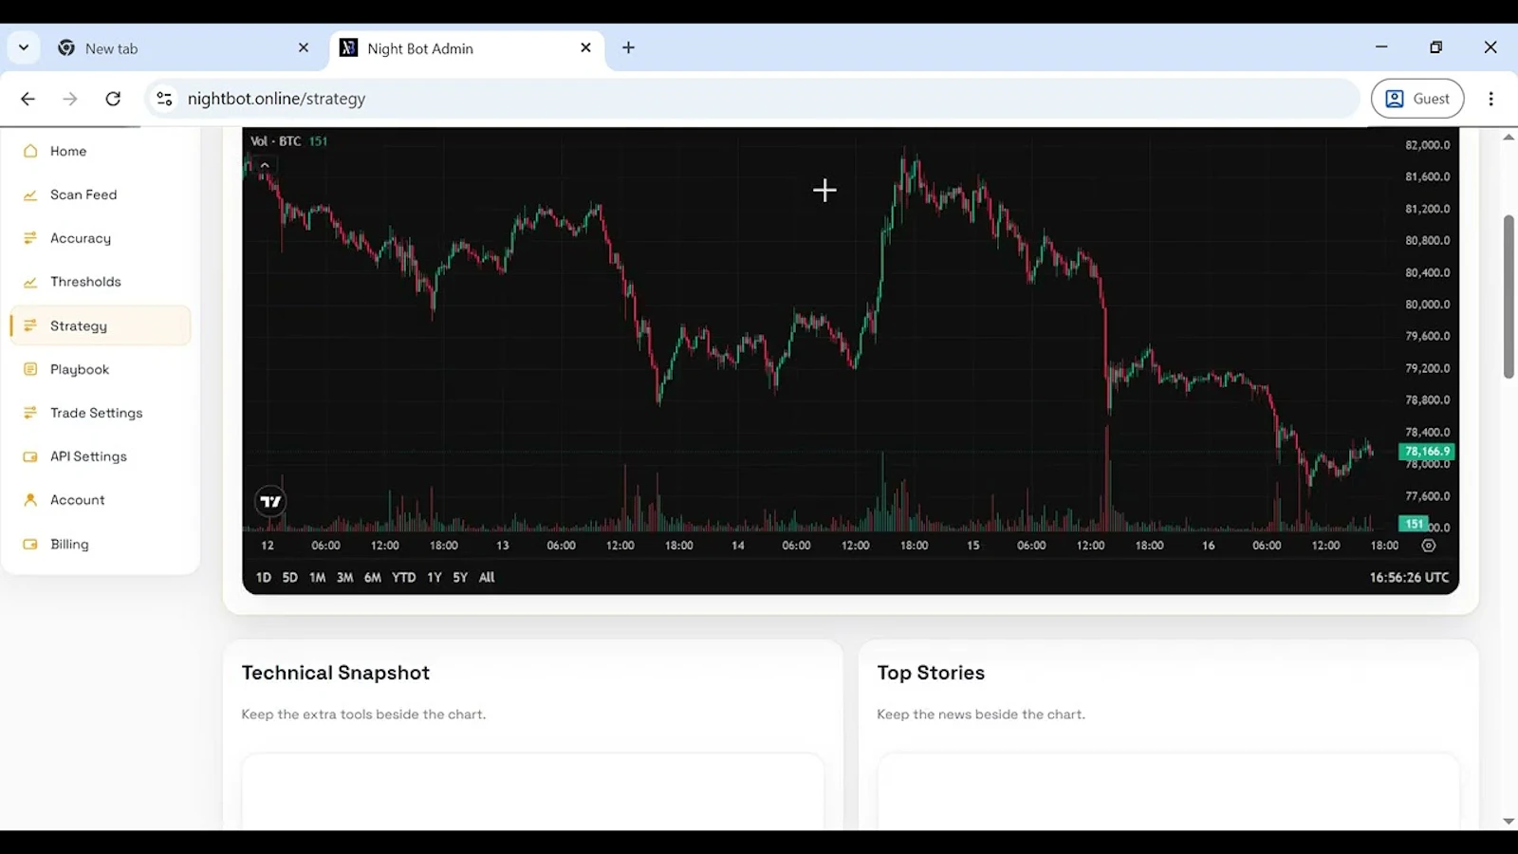Click the 82,000.0 price axis label

tap(1427, 145)
